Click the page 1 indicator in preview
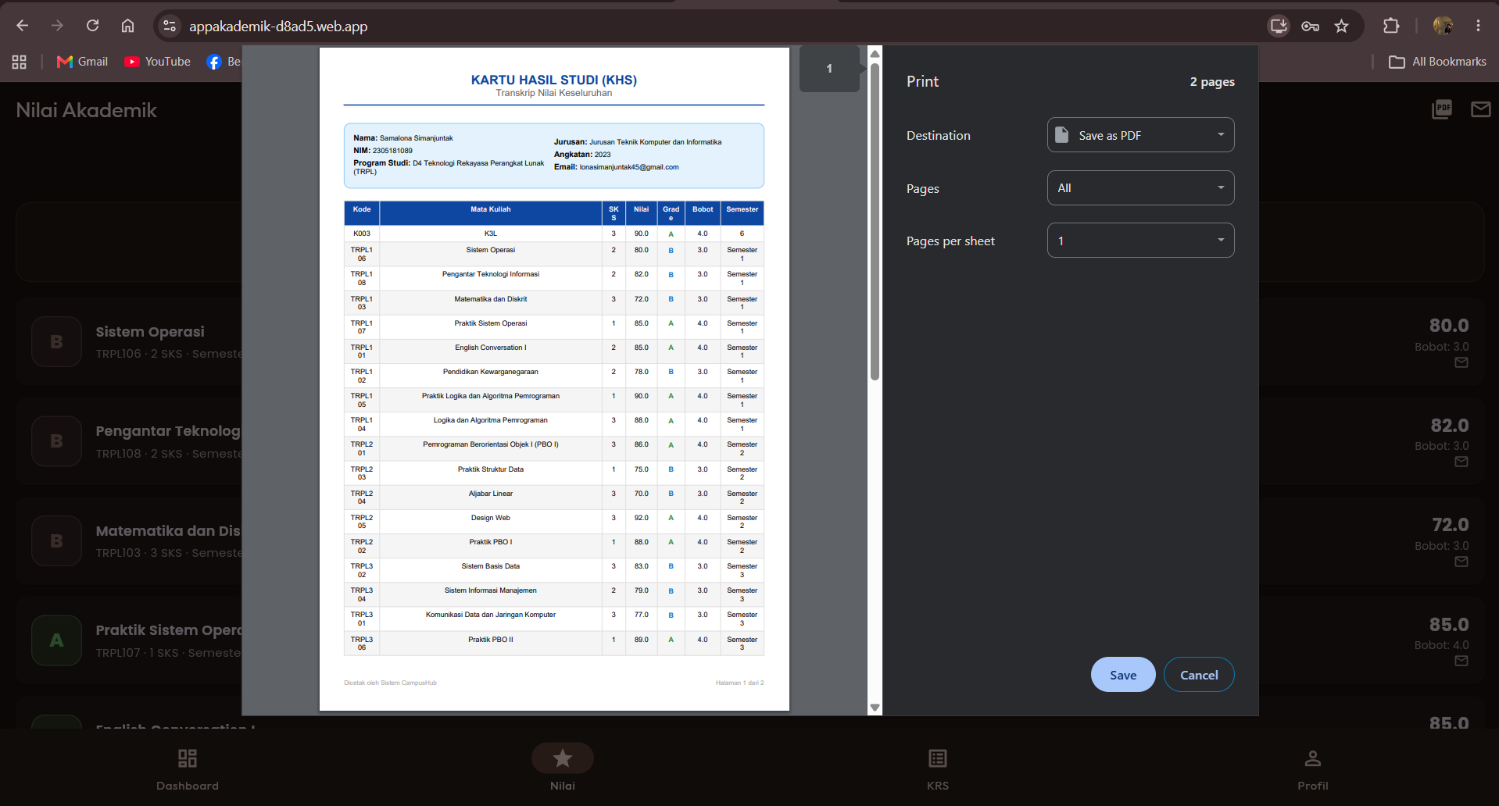The image size is (1499, 806). pyautogui.click(x=829, y=69)
